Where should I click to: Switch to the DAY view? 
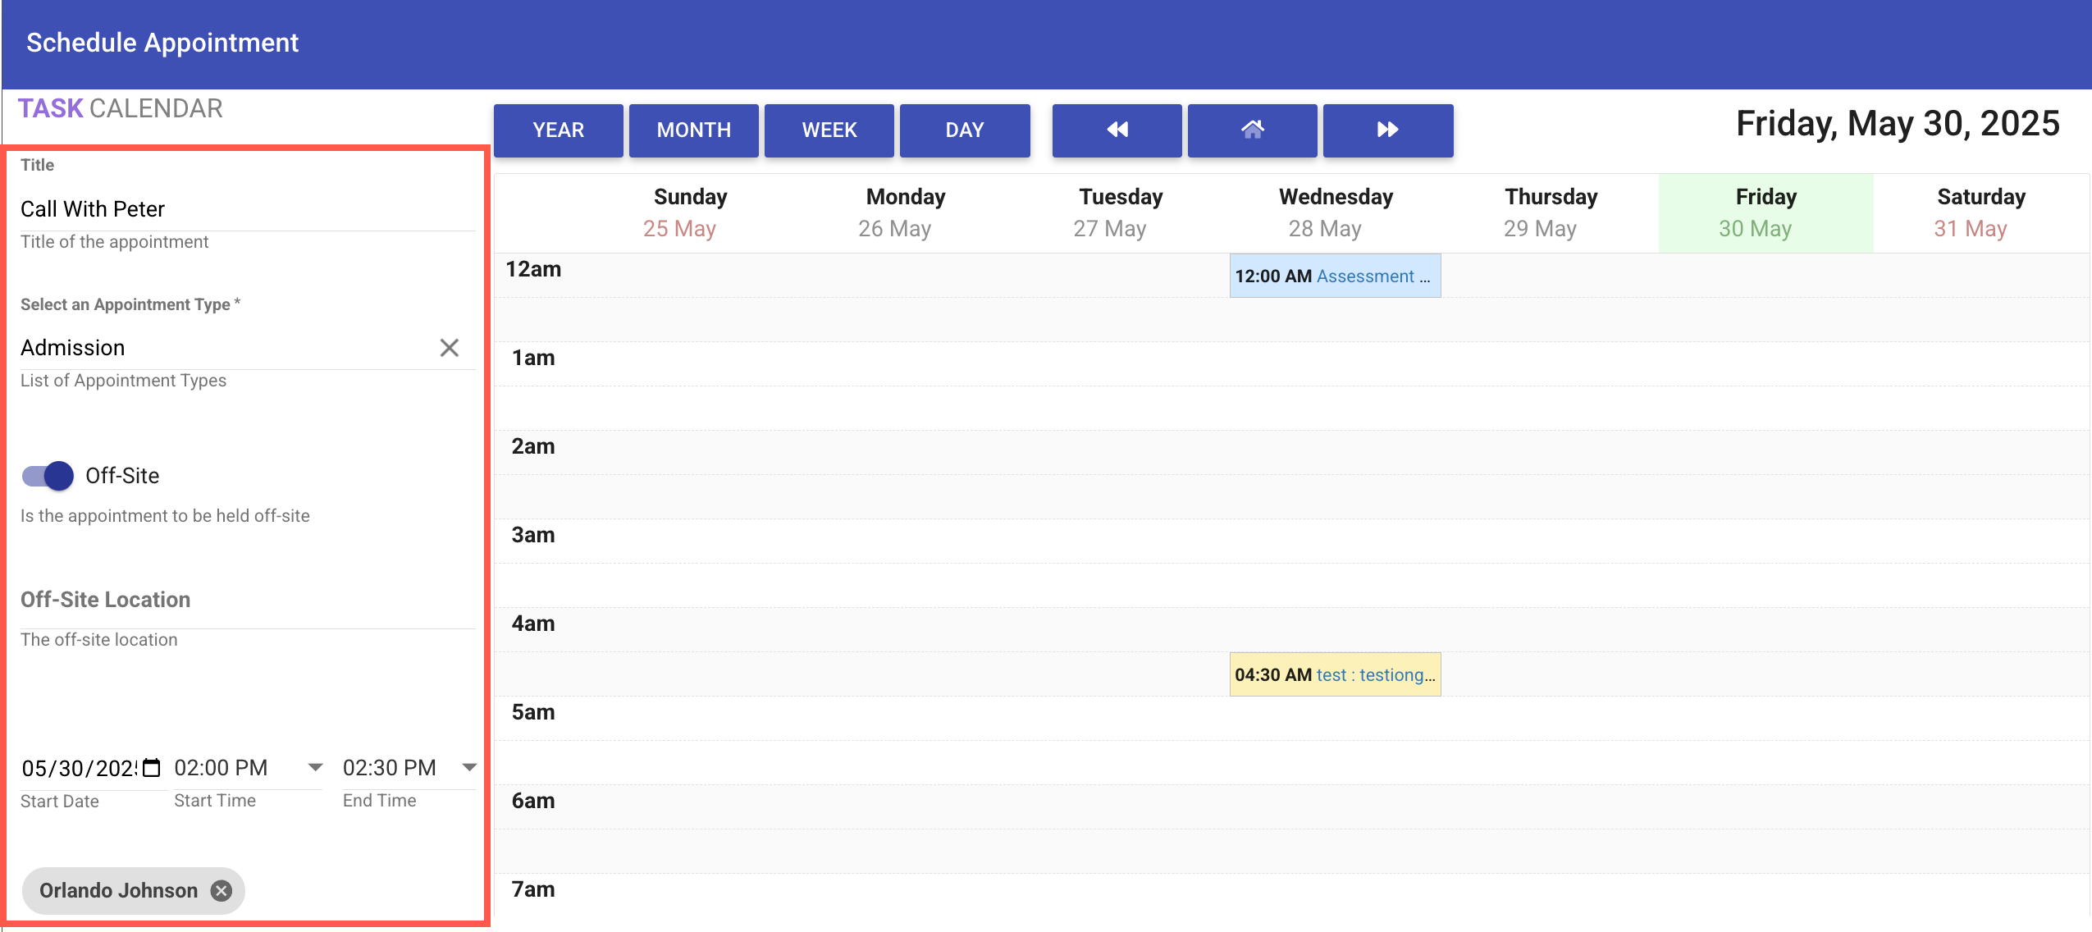[964, 130]
